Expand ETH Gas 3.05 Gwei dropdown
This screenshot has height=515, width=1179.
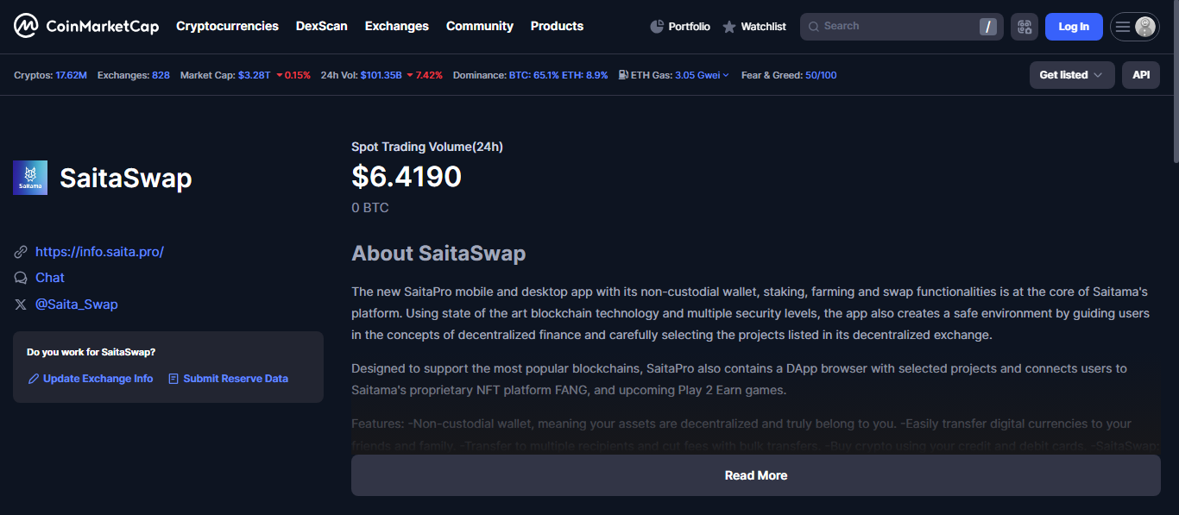coord(702,75)
